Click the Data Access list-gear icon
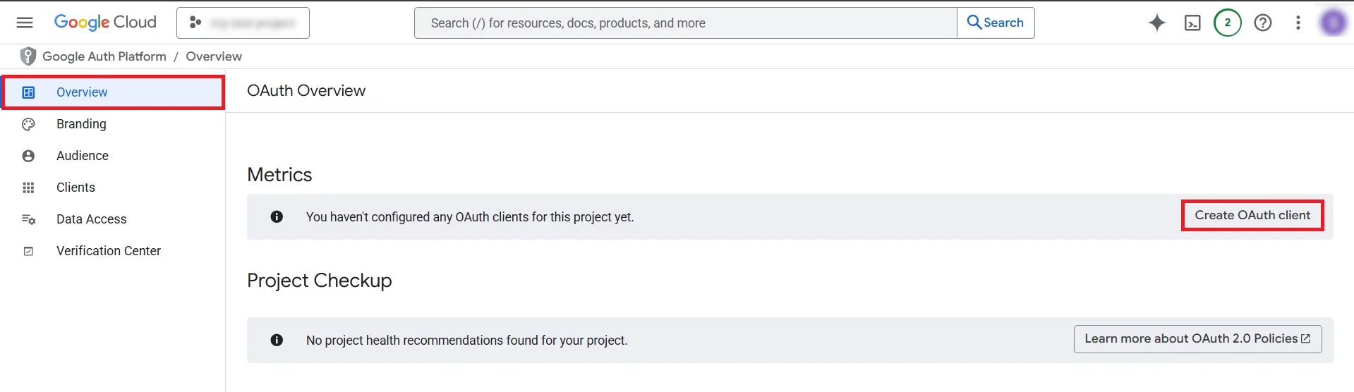1354x392 pixels. (28, 219)
